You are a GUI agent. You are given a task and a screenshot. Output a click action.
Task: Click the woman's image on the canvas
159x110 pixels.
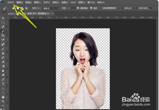click(83, 69)
